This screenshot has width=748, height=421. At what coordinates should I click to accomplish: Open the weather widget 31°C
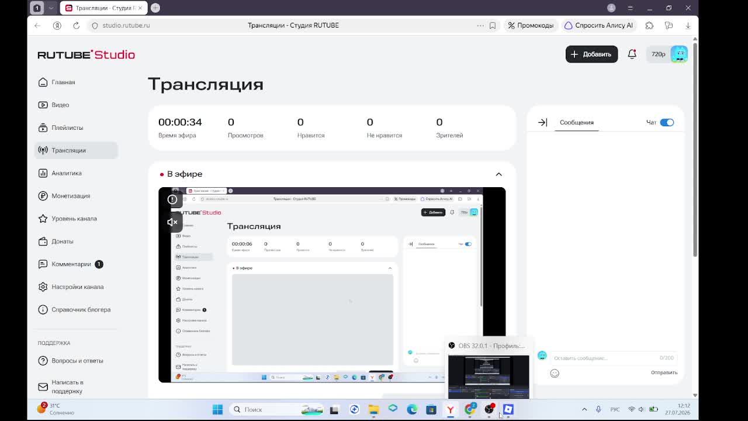(x=56, y=409)
